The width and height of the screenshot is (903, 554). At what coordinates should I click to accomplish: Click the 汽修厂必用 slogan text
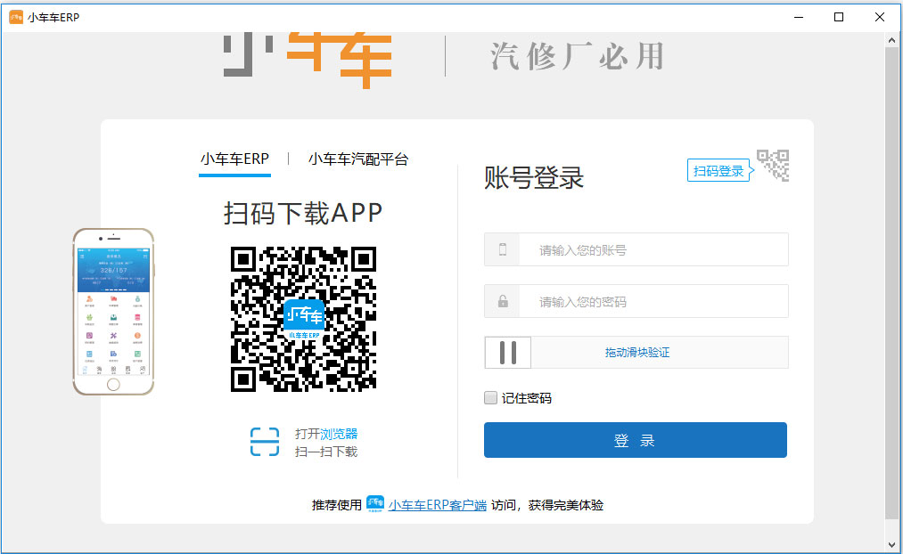pyautogui.click(x=578, y=56)
